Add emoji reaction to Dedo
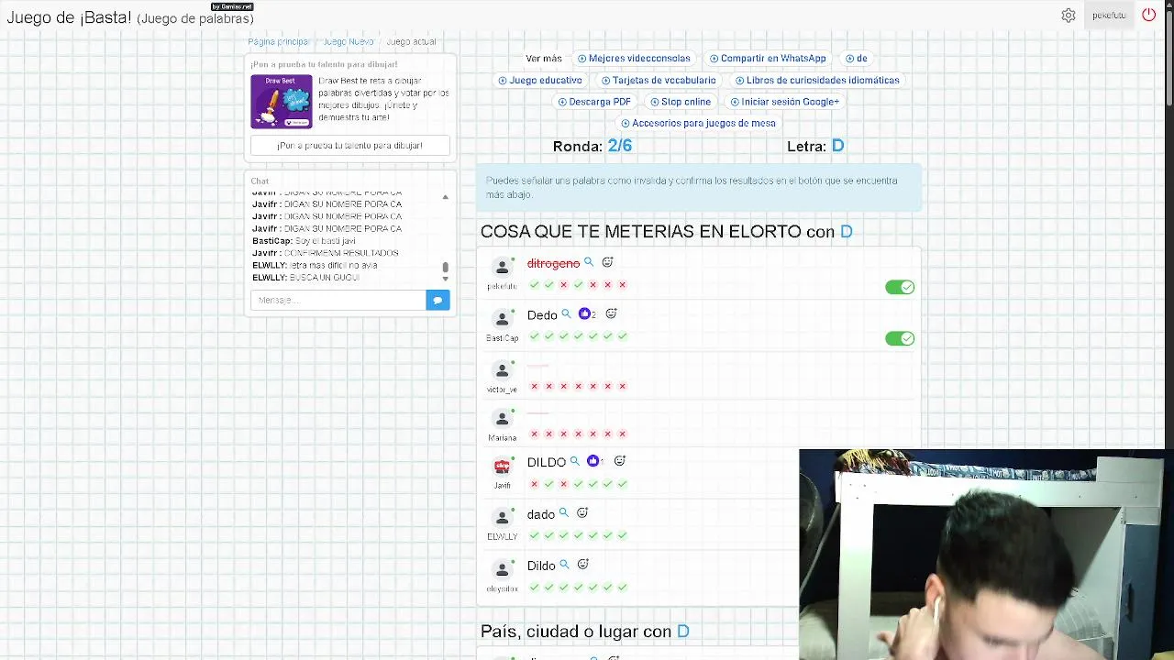Screen dimensions: 1174x660 611,313
